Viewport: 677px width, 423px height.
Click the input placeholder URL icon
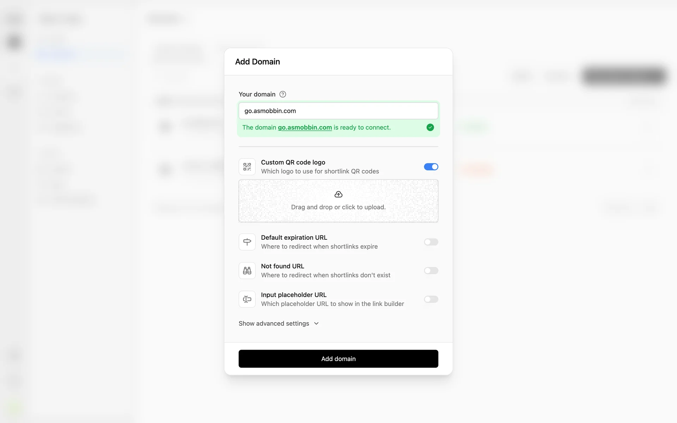coord(247,299)
